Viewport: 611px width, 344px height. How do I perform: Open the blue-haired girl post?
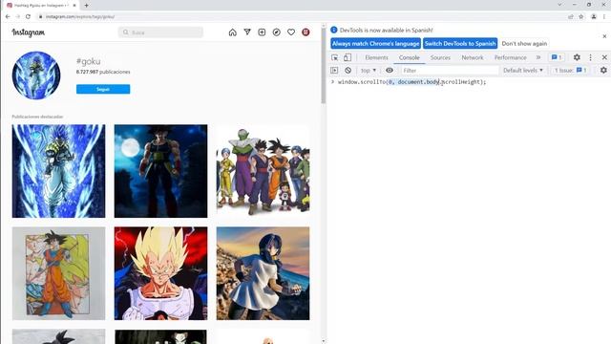[x=263, y=273]
